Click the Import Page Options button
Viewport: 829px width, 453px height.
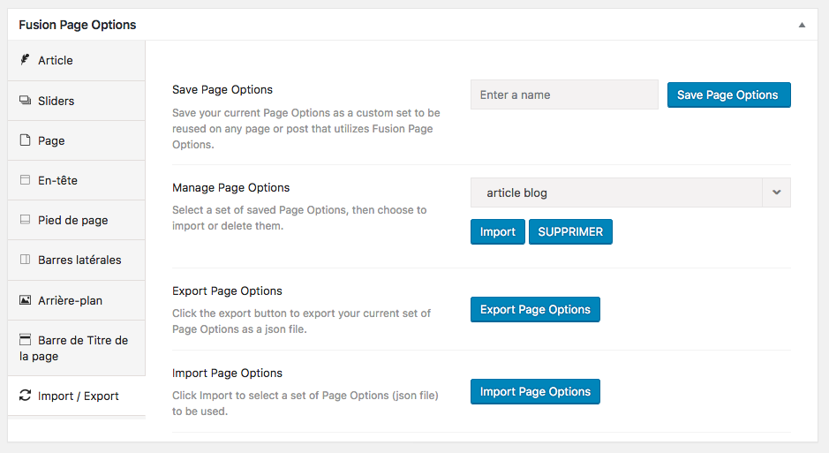(x=535, y=391)
